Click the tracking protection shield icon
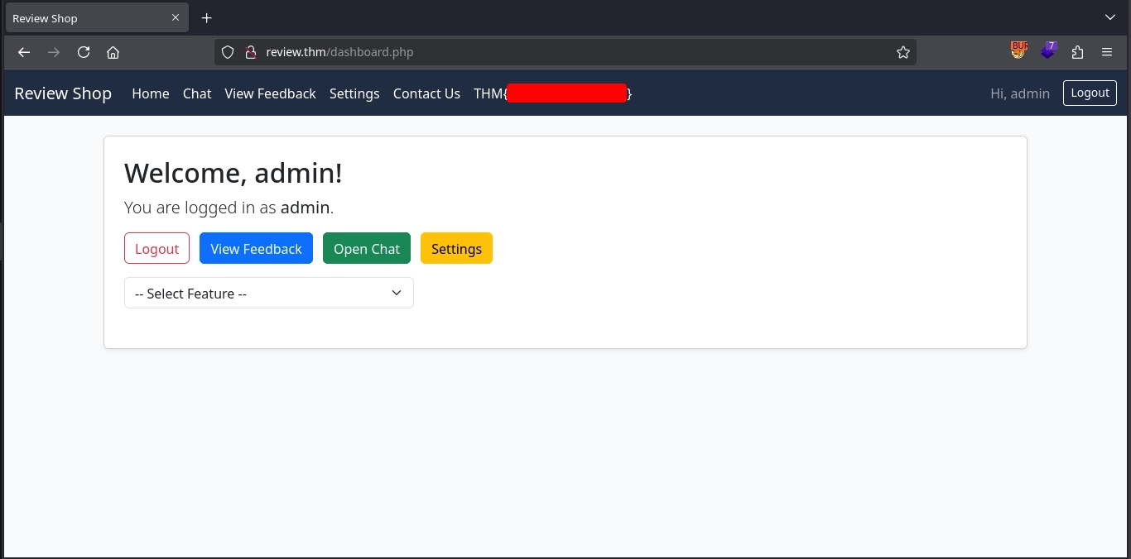This screenshot has width=1131, height=559. [228, 52]
